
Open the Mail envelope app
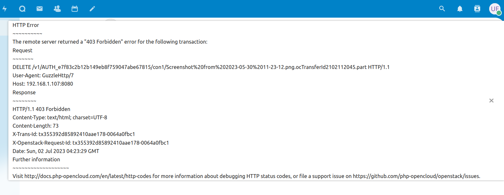pos(40,9)
